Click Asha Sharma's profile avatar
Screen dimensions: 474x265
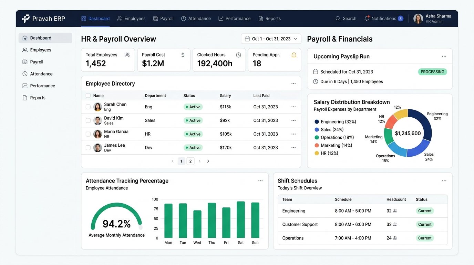(418, 19)
